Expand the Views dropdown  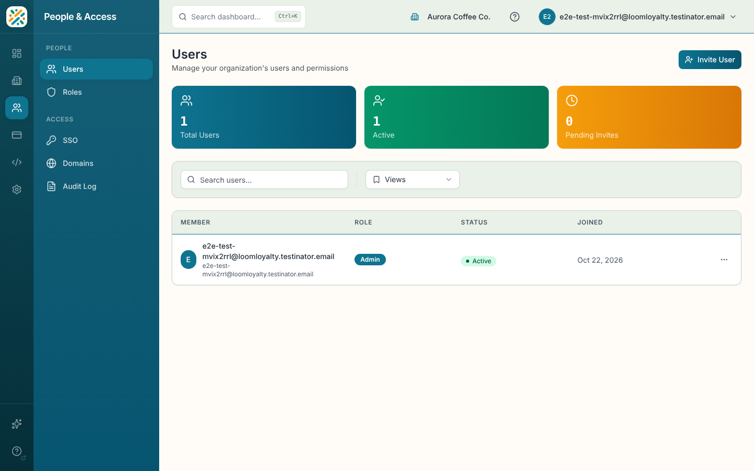point(413,180)
